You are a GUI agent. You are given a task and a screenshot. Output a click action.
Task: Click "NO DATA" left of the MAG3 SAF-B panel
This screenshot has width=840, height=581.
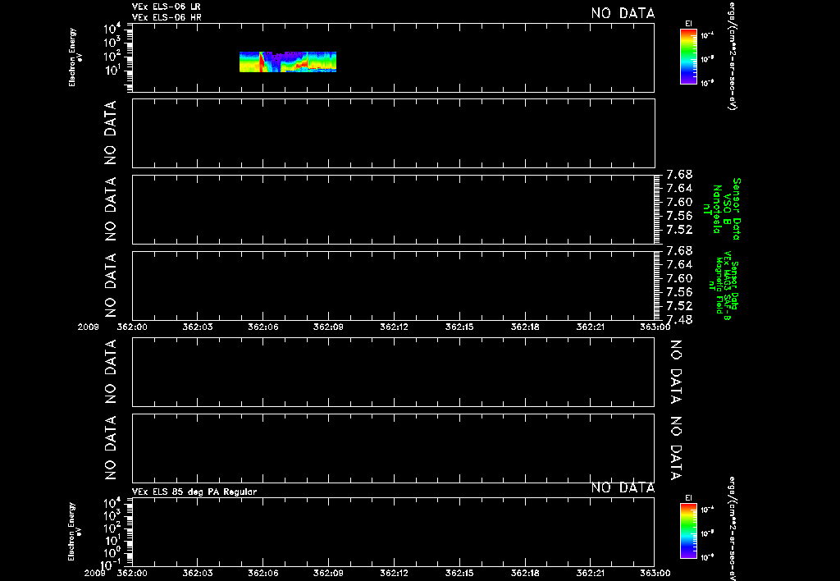(110, 286)
